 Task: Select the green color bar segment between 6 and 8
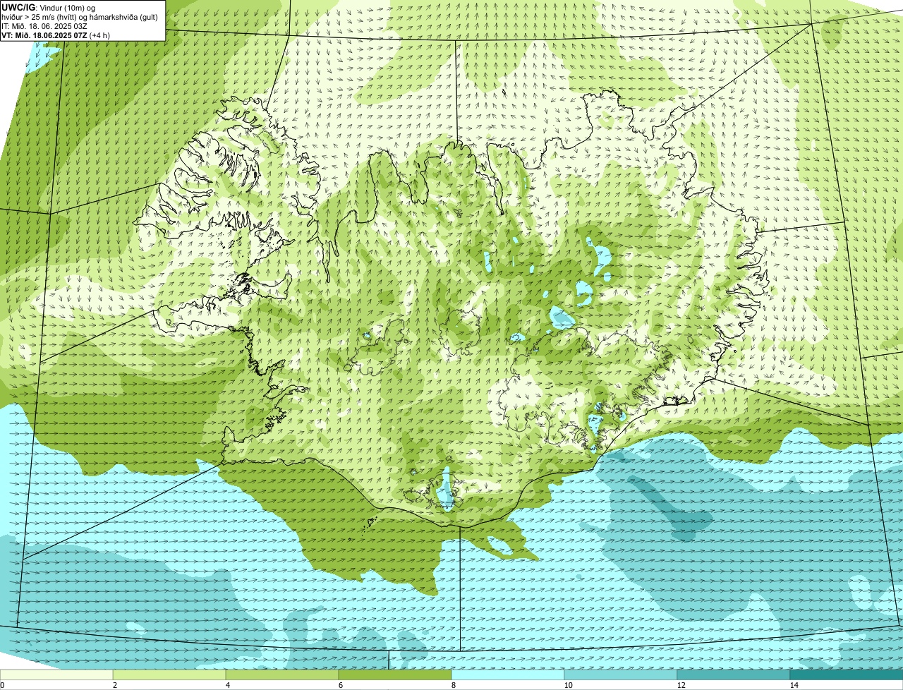click(x=395, y=674)
